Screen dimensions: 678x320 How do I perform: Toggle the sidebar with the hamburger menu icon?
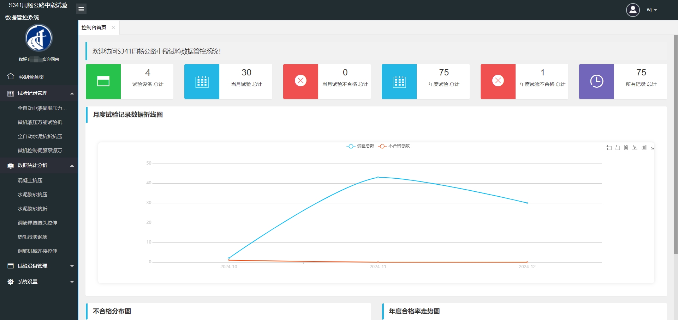(x=81, y=9)
